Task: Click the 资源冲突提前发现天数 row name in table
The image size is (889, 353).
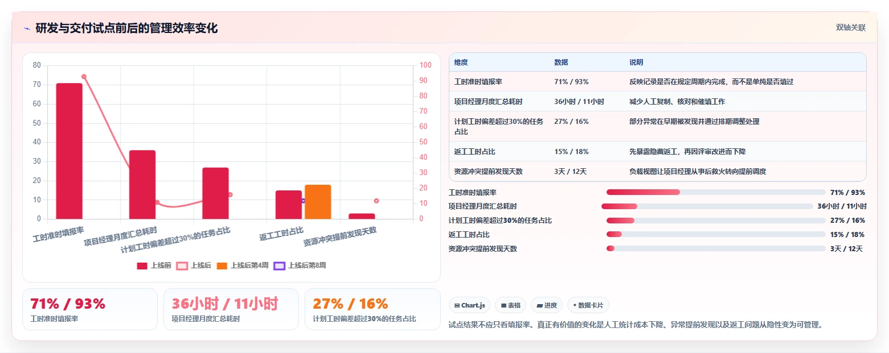Action: click(x=488, y=172)
